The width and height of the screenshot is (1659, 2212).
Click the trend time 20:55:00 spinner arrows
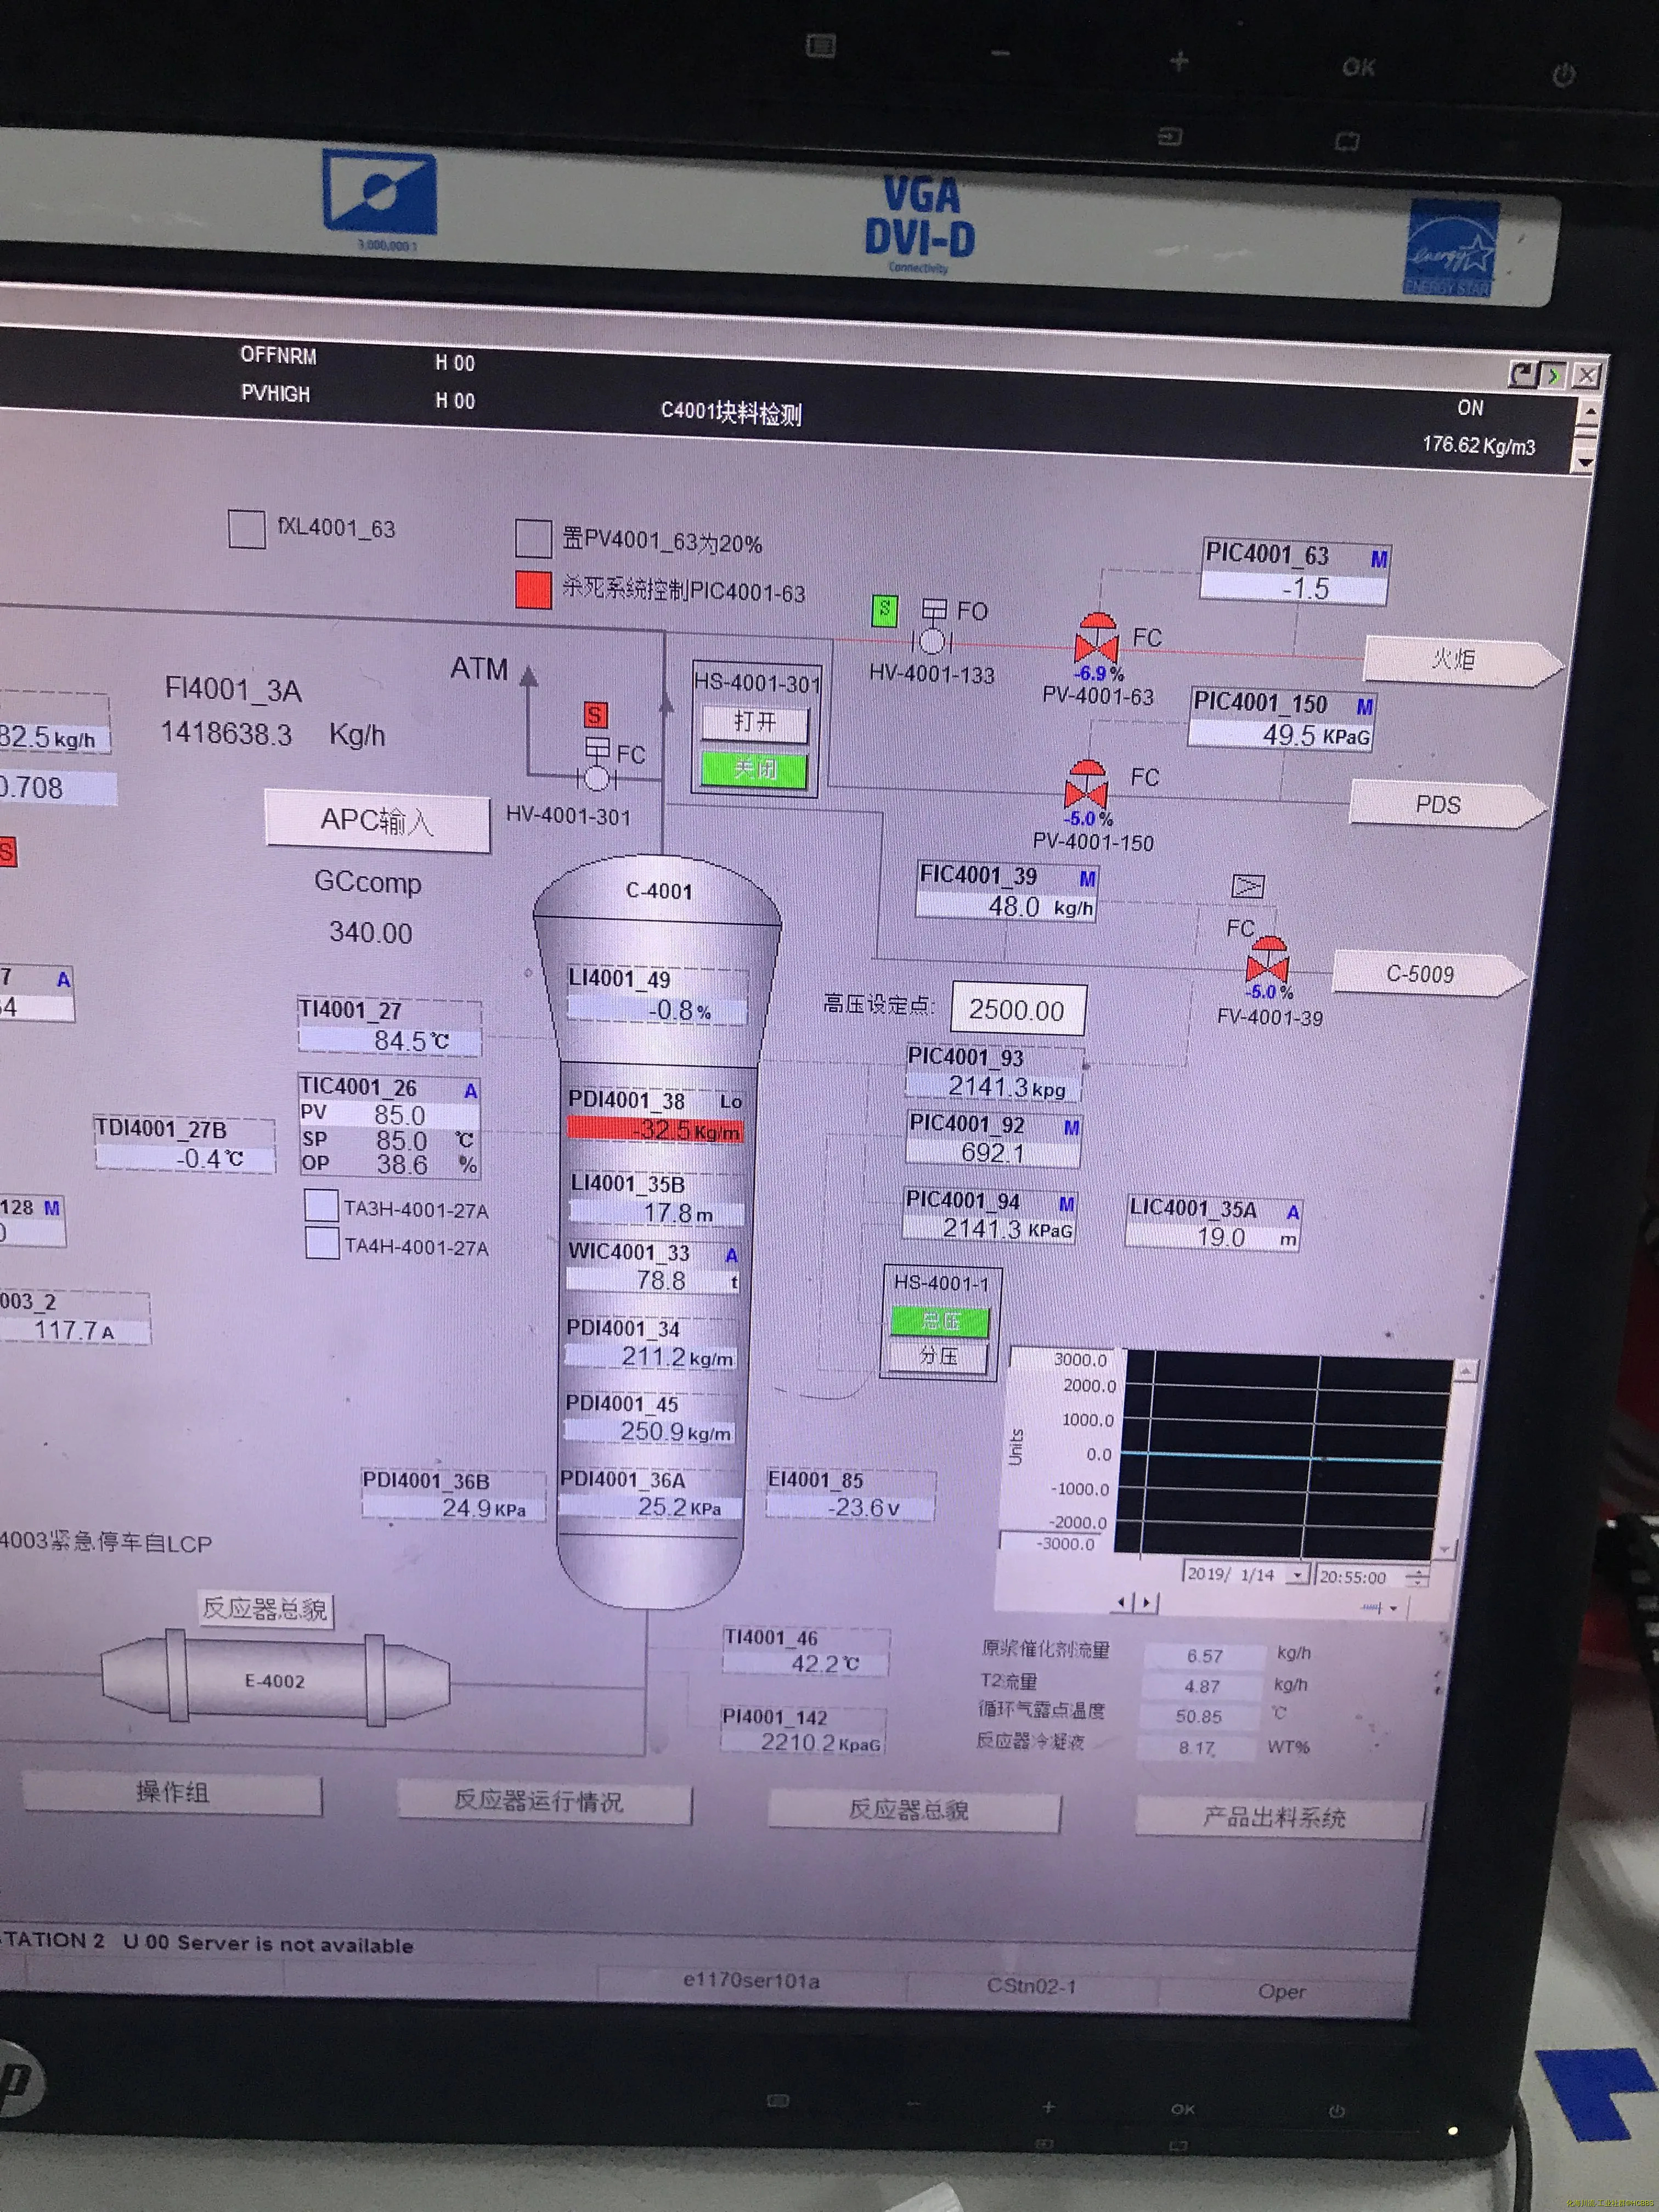click(1417, 1578)
